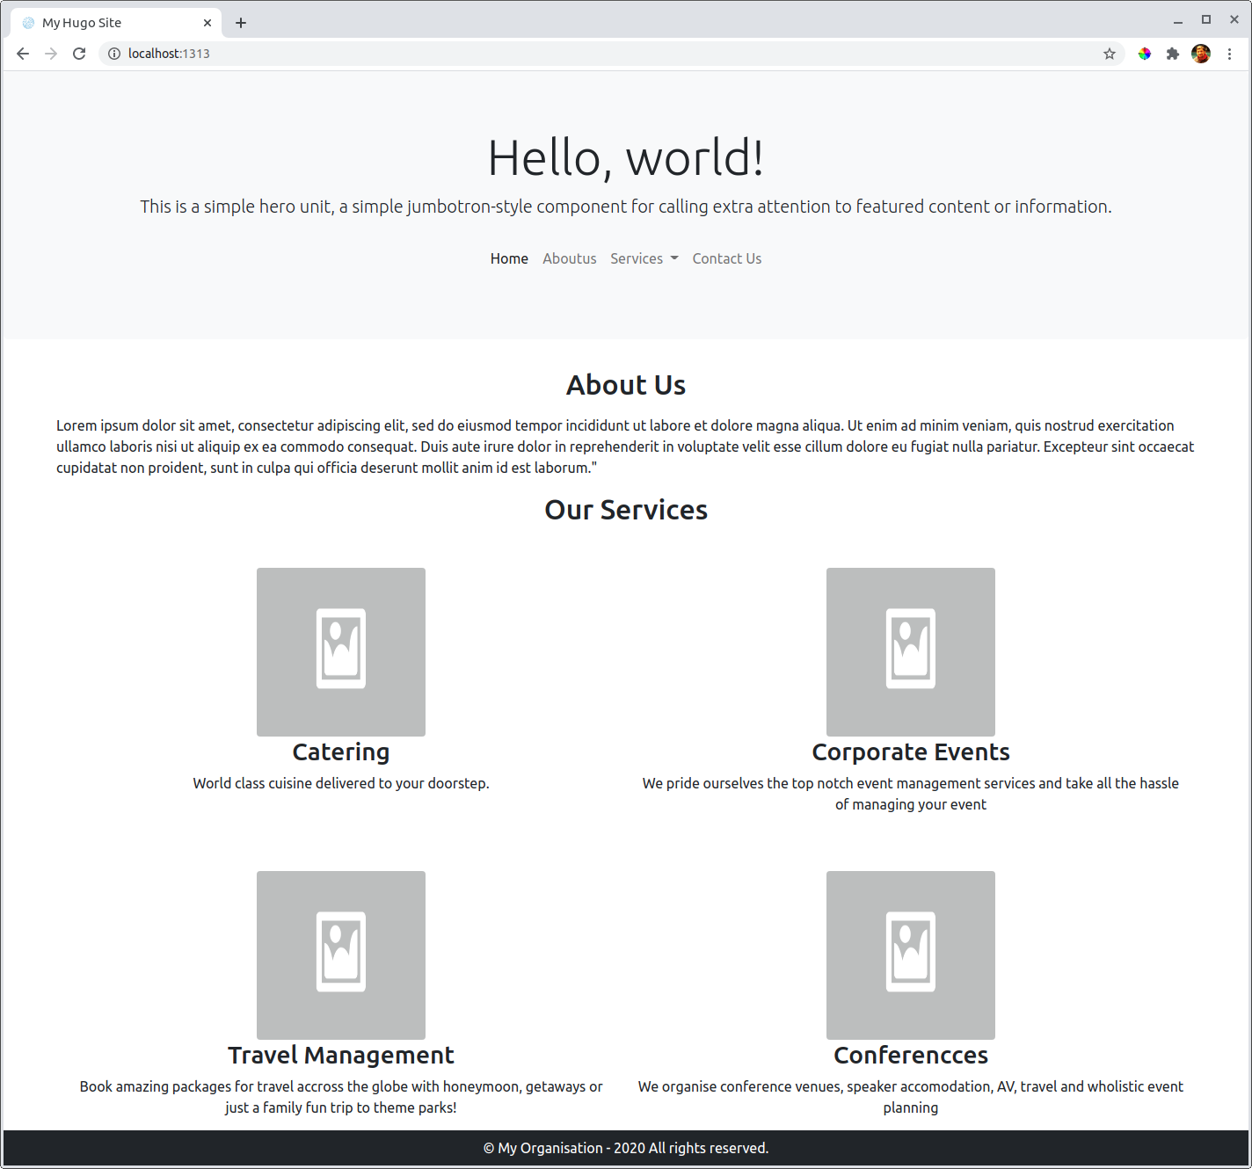Open Chrome's three-dot menu
Image resolution: width=1252 pixels, height=1169 pixels.
[x=1229, y=54]
